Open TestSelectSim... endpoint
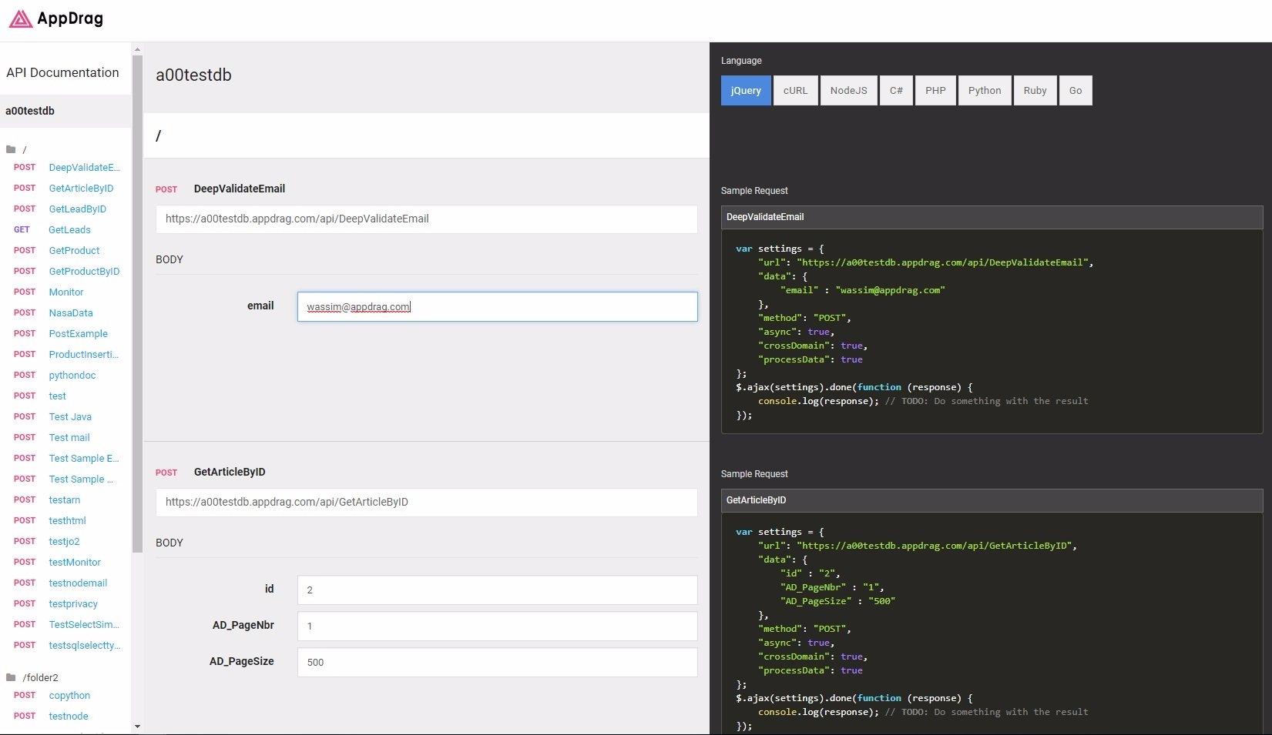Image resolution: width=1272 pixels, height=735 pixels. coord(84,624)
